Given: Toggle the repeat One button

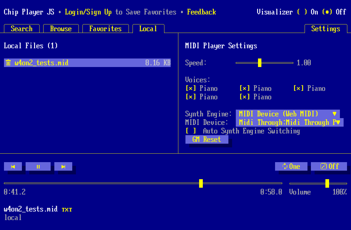Looking at the screenshot, I should coord(291,166).
